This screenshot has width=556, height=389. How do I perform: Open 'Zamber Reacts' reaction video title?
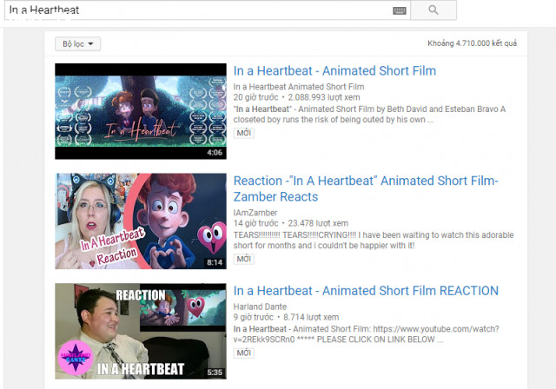point(366,188)
